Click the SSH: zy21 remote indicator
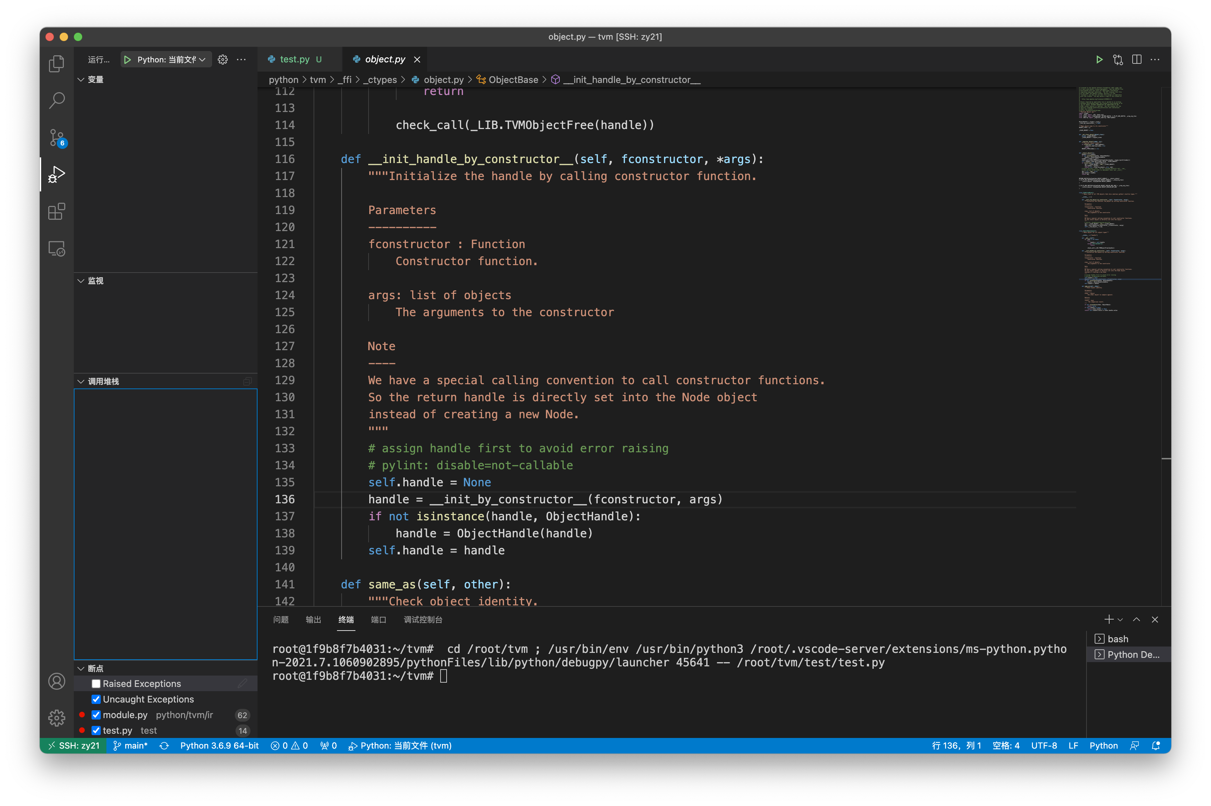1211x806 pixels. (x=73, y=745)
